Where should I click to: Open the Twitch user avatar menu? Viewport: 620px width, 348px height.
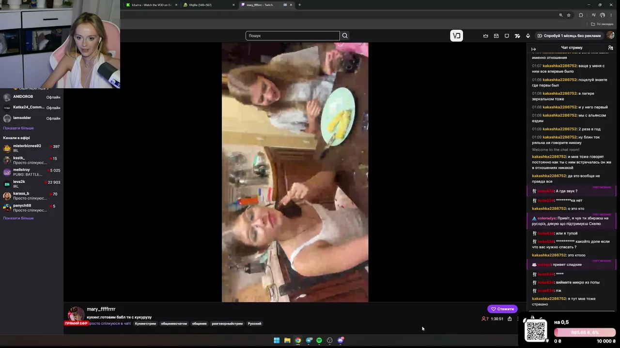[x=610, y=35]
